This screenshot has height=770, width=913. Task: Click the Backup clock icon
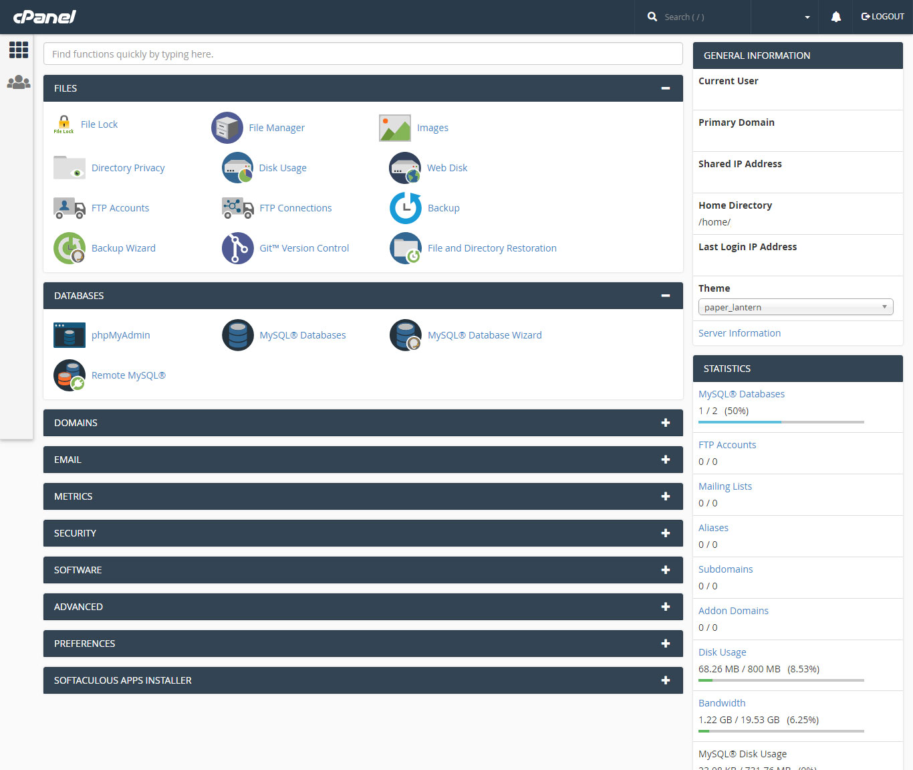(406, 208)
